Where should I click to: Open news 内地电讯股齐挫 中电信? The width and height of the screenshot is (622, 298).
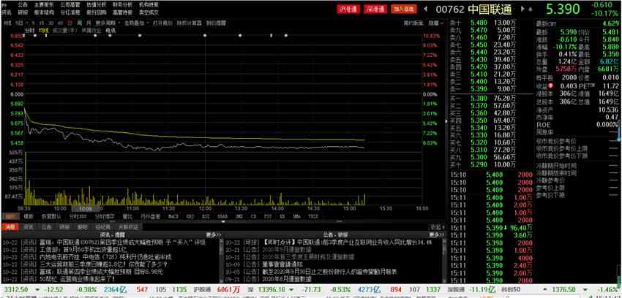105,257
